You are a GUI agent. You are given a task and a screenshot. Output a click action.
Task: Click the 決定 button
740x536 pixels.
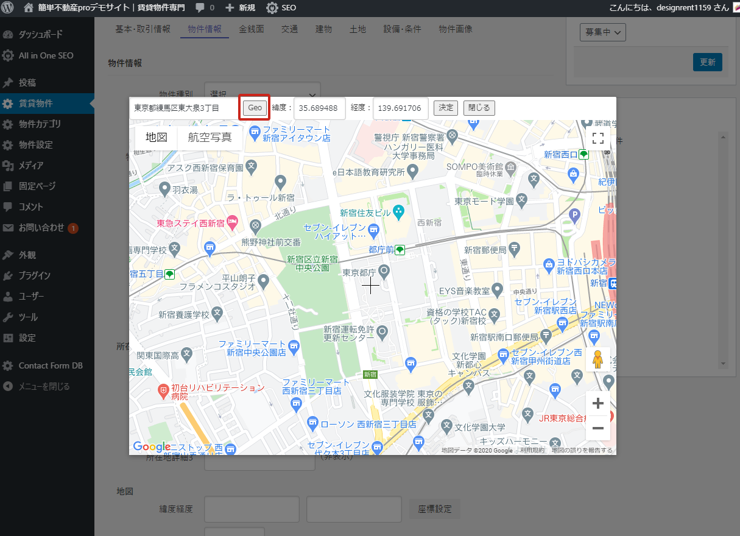(446, 108)
